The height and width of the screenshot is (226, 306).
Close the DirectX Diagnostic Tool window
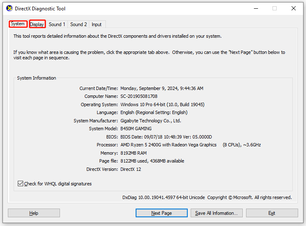coord(293,8)
